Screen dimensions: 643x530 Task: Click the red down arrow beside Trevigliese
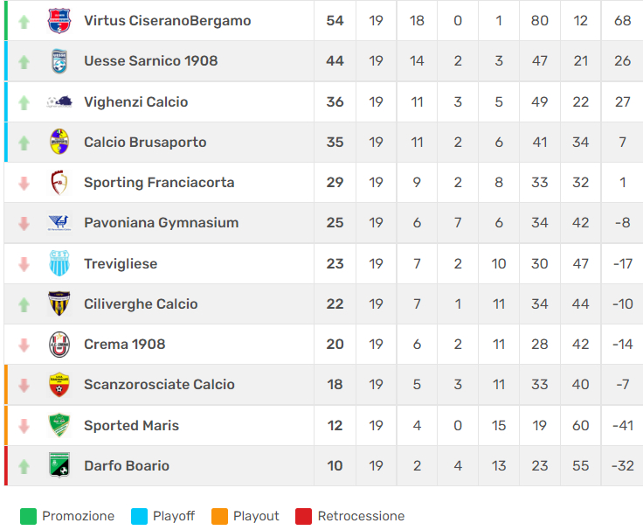(x=24, y=264)
